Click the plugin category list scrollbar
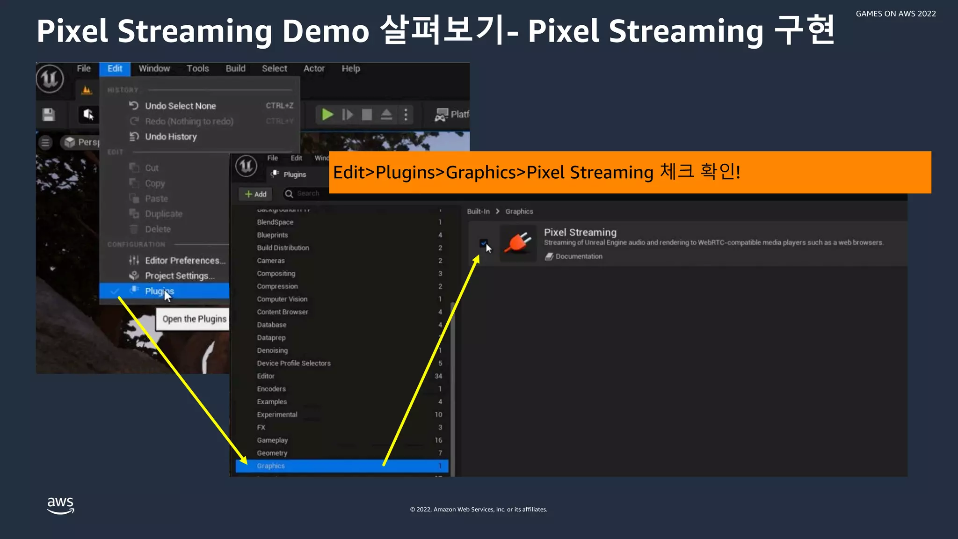The height and width of the screenshot is (539, 958). [x=452, y=389]
